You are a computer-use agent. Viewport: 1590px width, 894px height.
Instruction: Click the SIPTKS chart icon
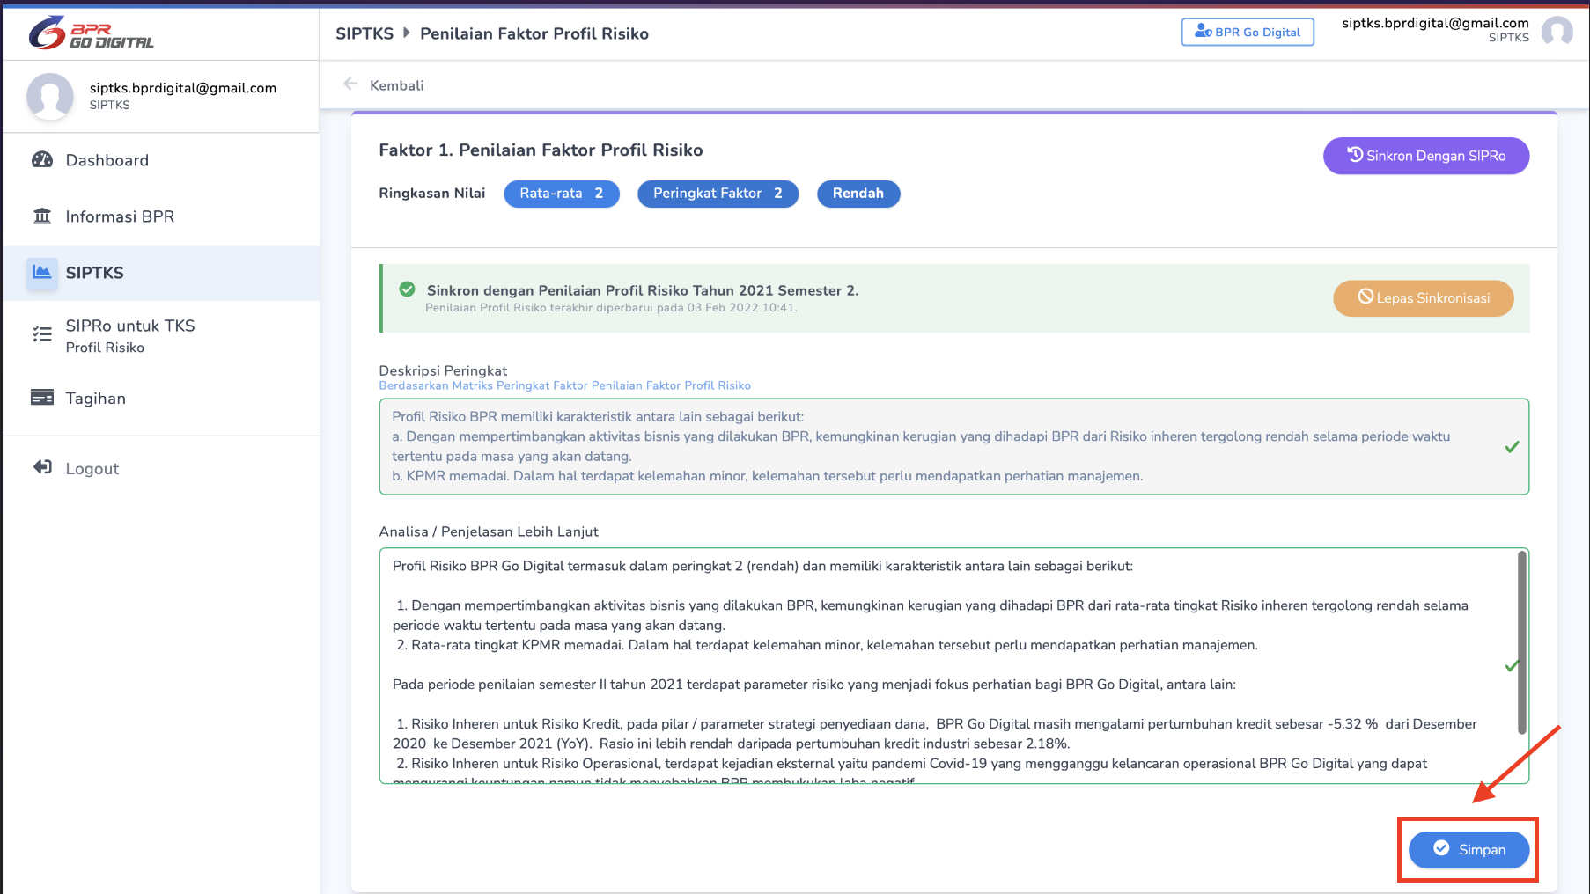click(42, 272)
